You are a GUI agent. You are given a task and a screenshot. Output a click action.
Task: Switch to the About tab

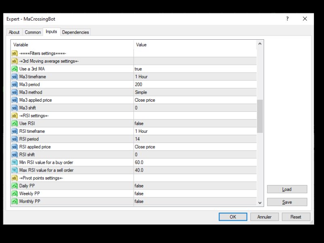[14, 32]
